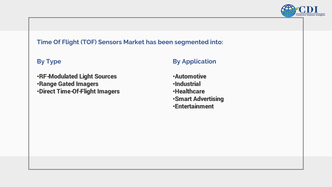Select the By Type heading
The height and width of the screenshot is (187, 332).
click(x=49, y=61)
